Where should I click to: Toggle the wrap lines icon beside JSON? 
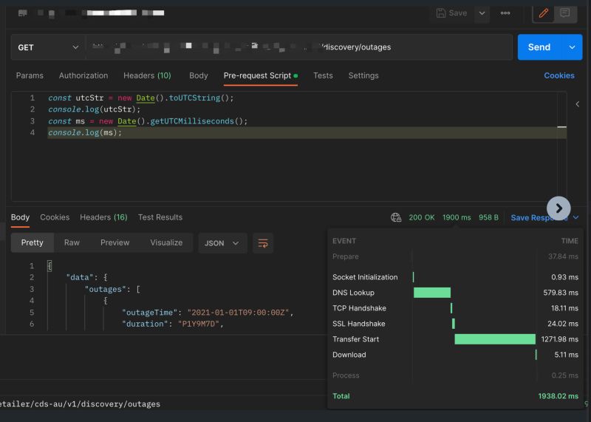tap(262, 242)
